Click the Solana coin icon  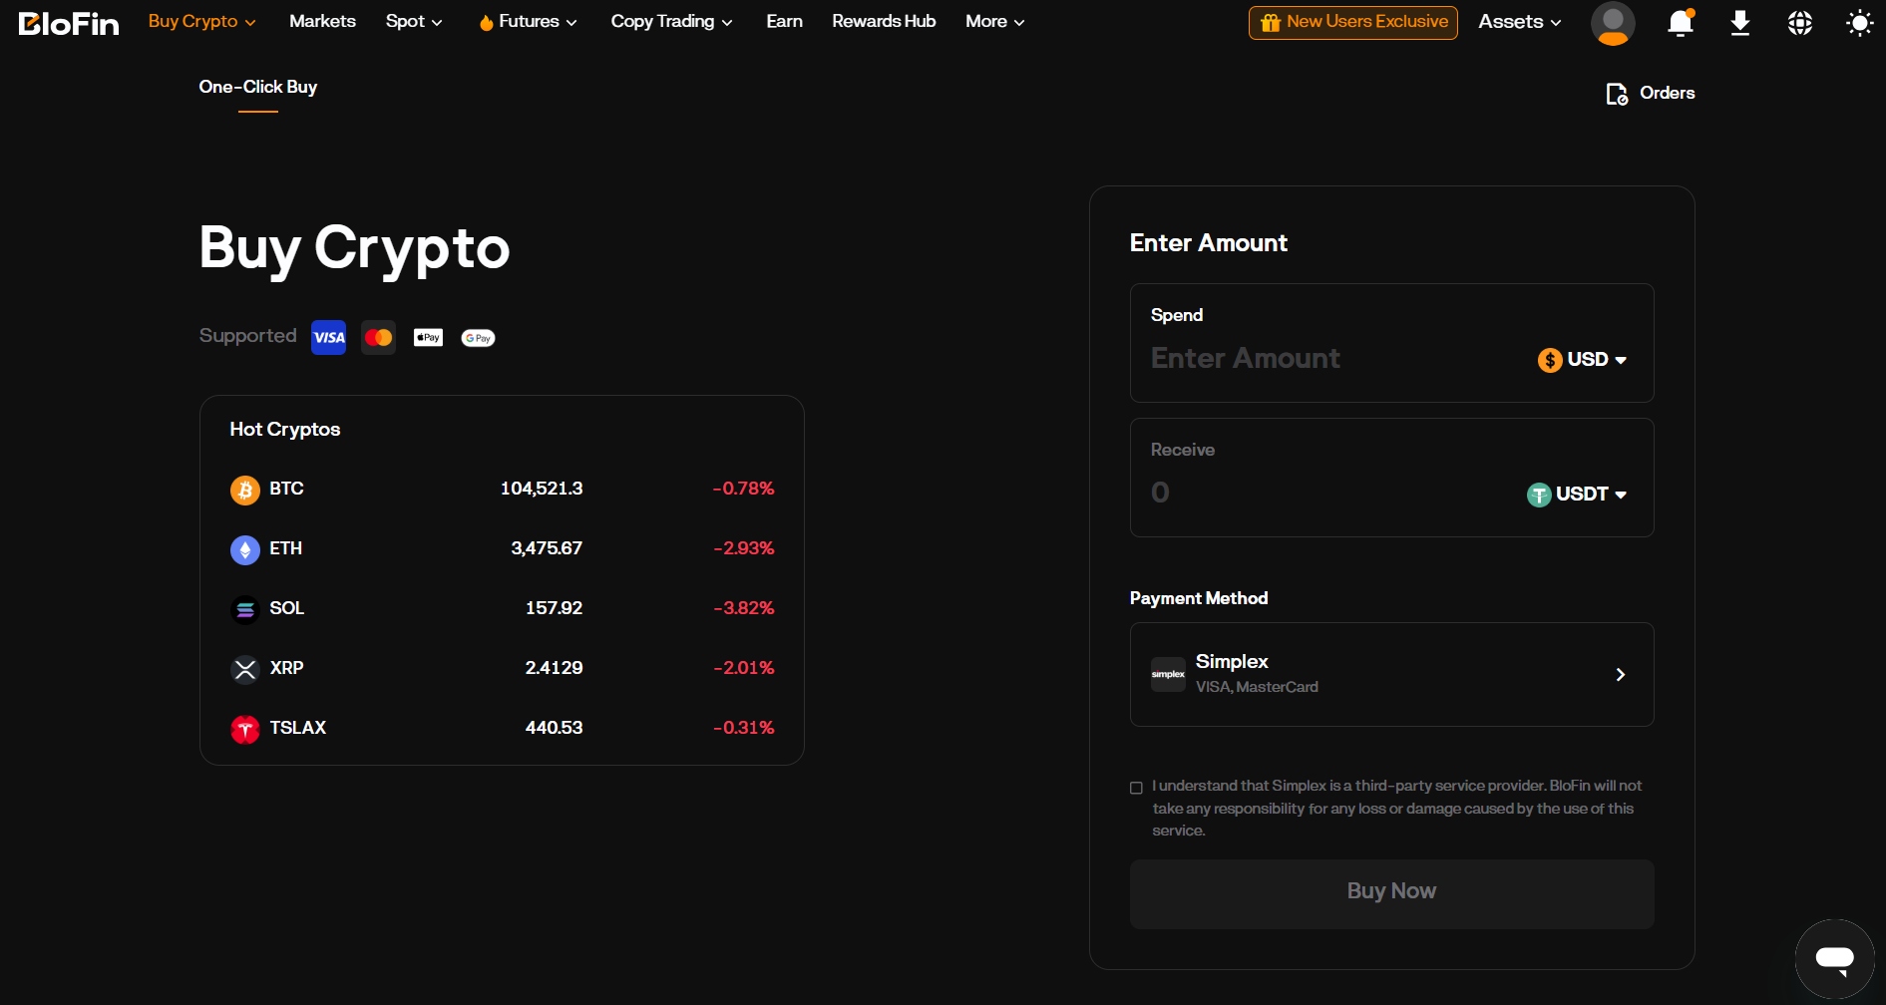(x=245, y=609)
